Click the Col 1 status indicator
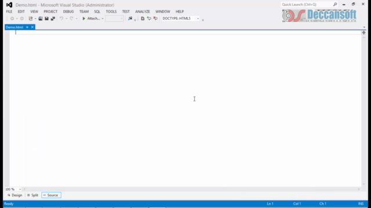 click(x=297, y=203)
